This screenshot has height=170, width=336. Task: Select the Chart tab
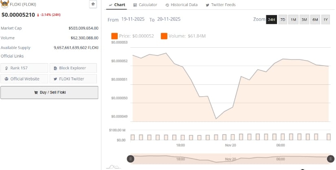tap(116, 5)
